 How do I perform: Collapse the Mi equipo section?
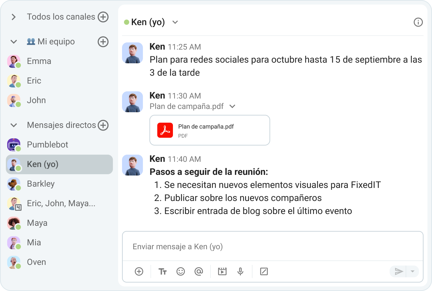pyautogui.click(x=13, y=42)
